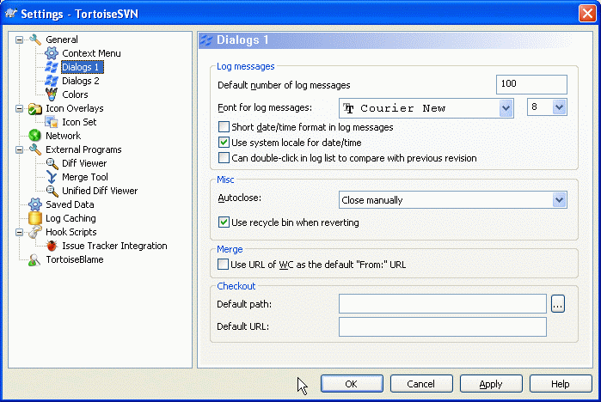The width and height of the screenshot is (601, 402).
Task: Select Colors in settings tree
Action: coord(75,94)
